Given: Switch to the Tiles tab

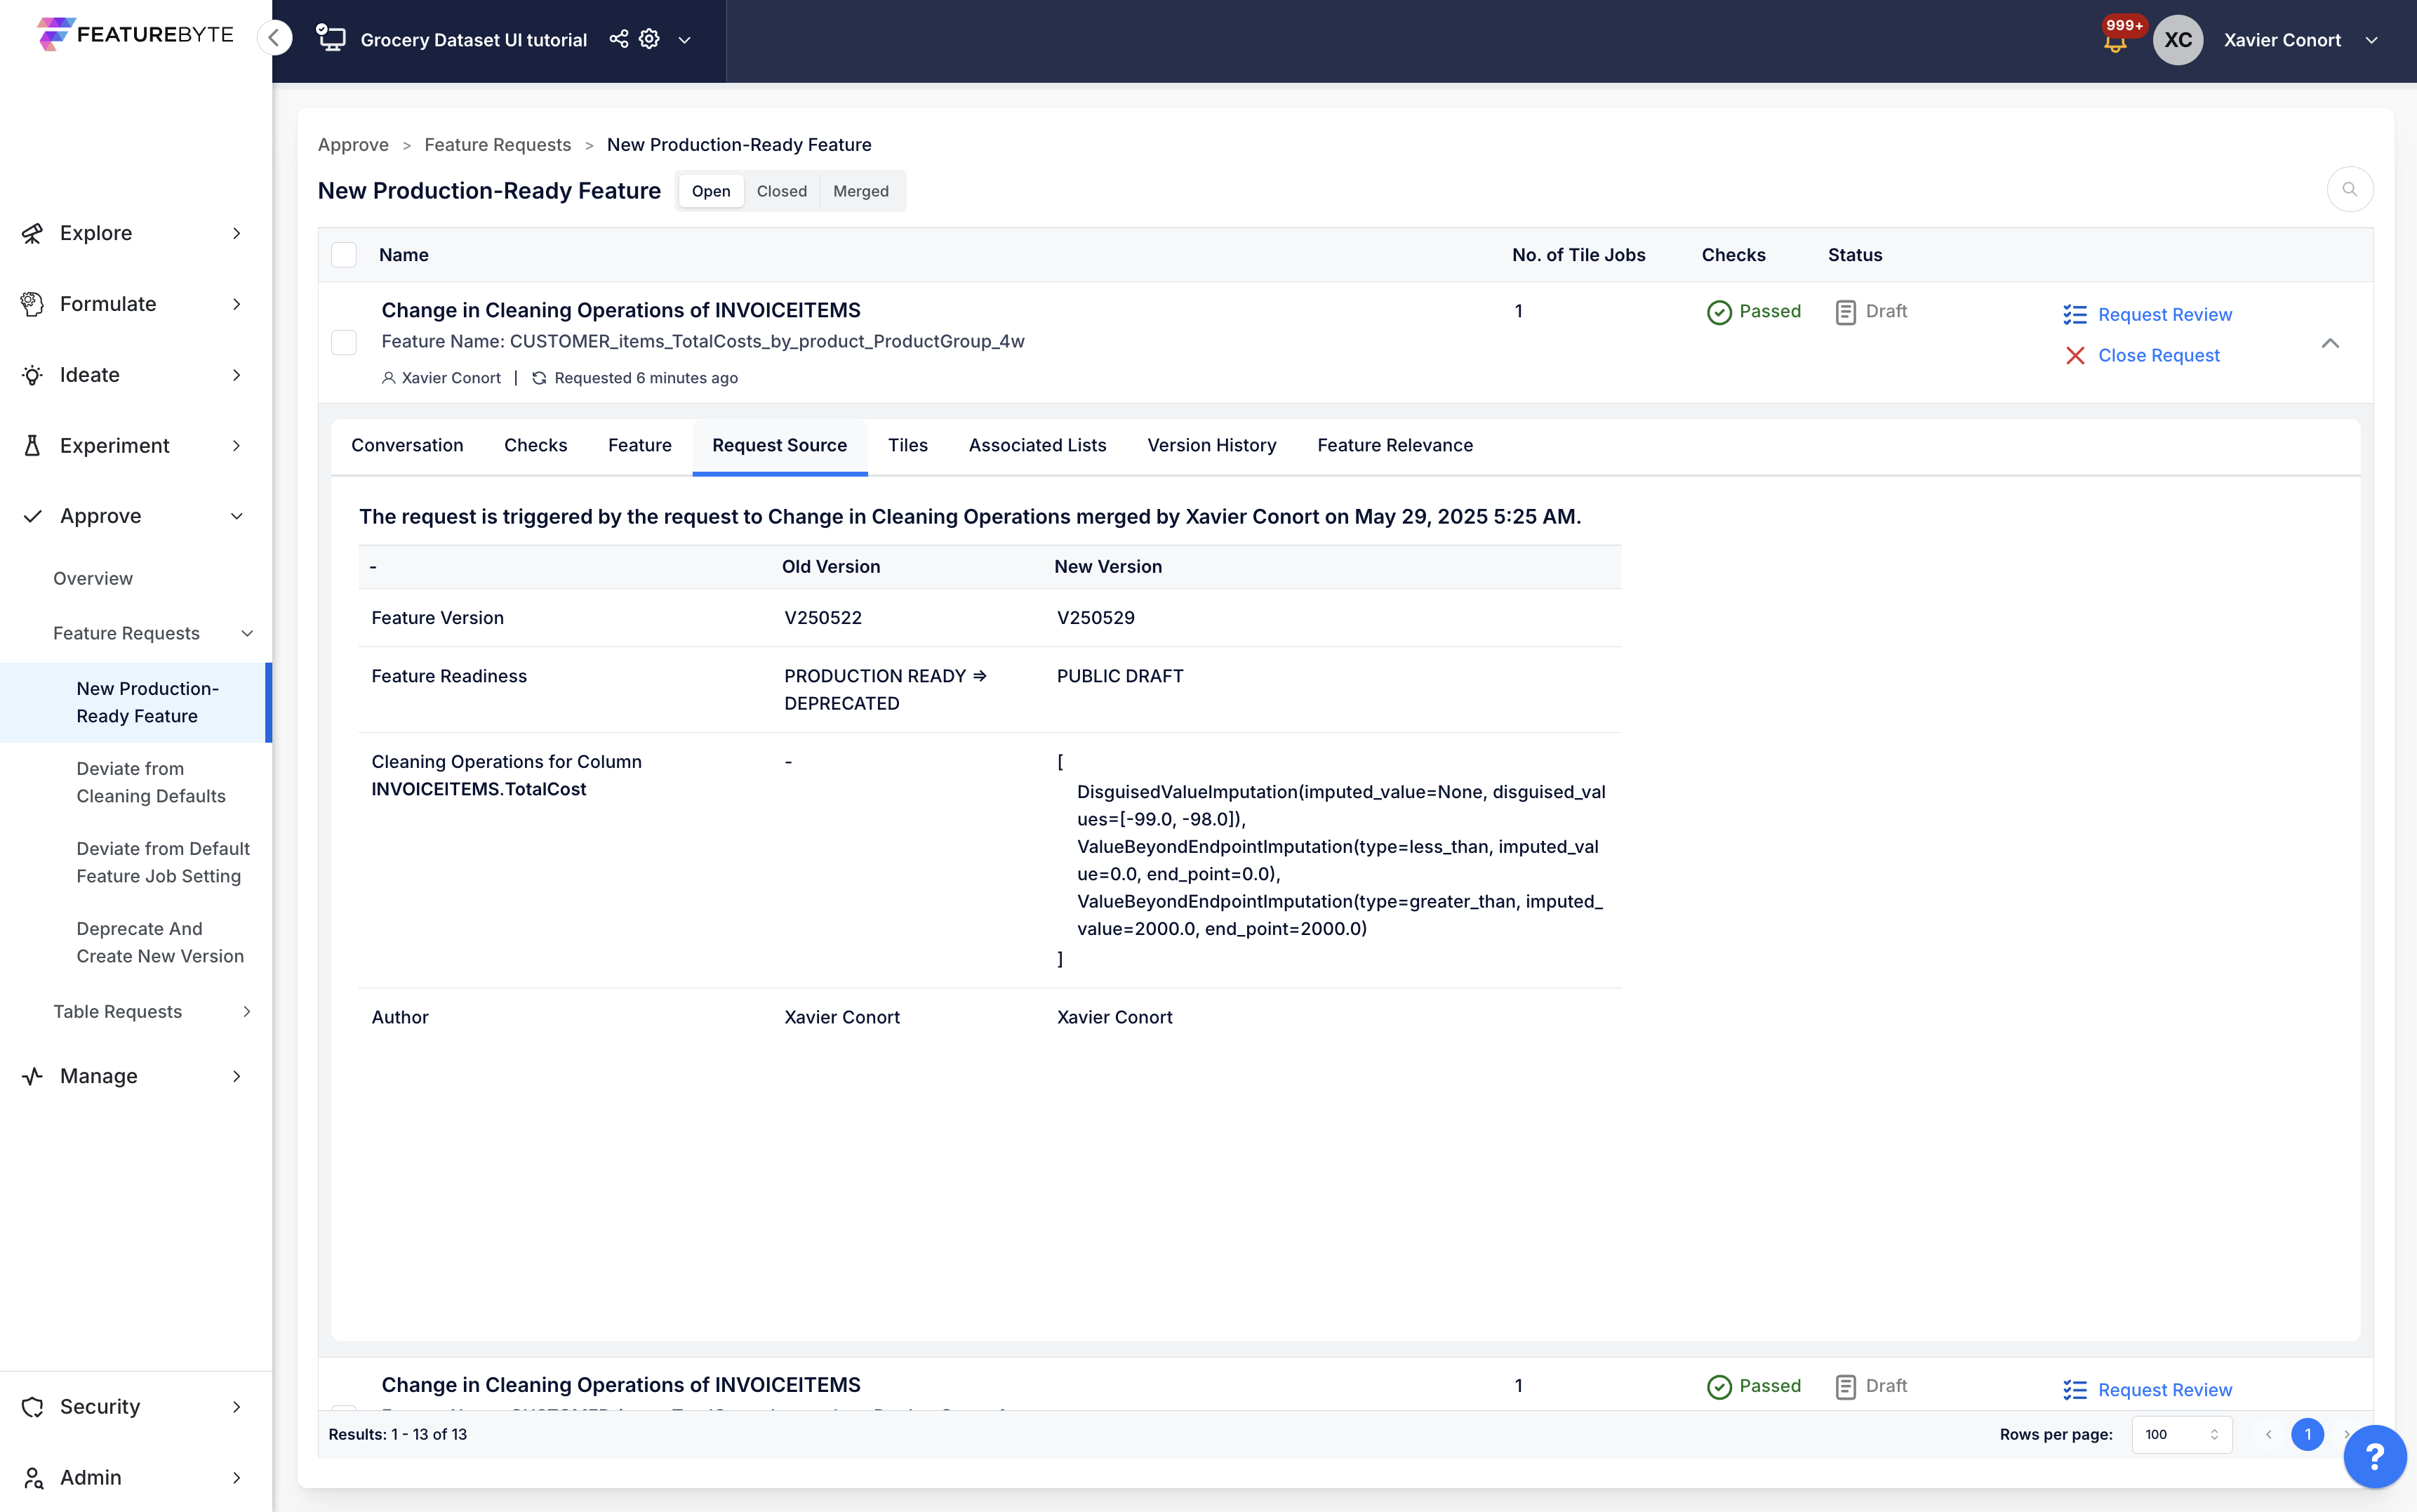Looking at the screenshot, I should [x=907, y=445].
